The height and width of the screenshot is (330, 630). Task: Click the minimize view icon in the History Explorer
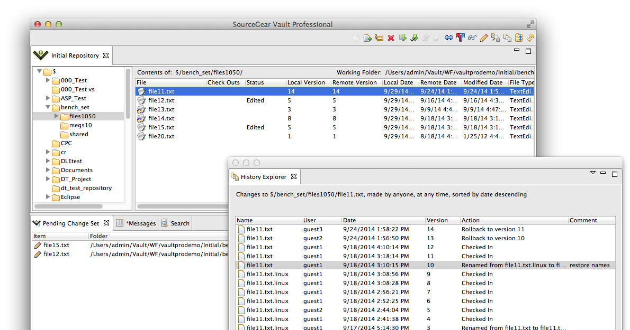(x=602, y=173)
